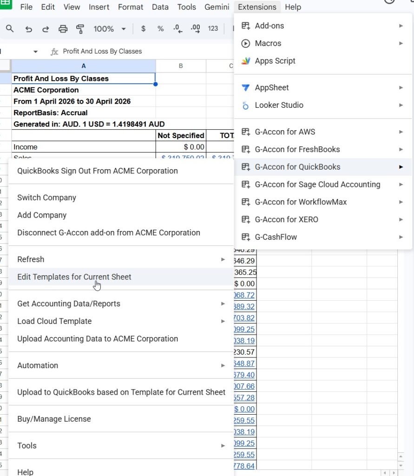Open Apps Script from Extensions menu
Screen dimensions: 414x476
[275, 61]
